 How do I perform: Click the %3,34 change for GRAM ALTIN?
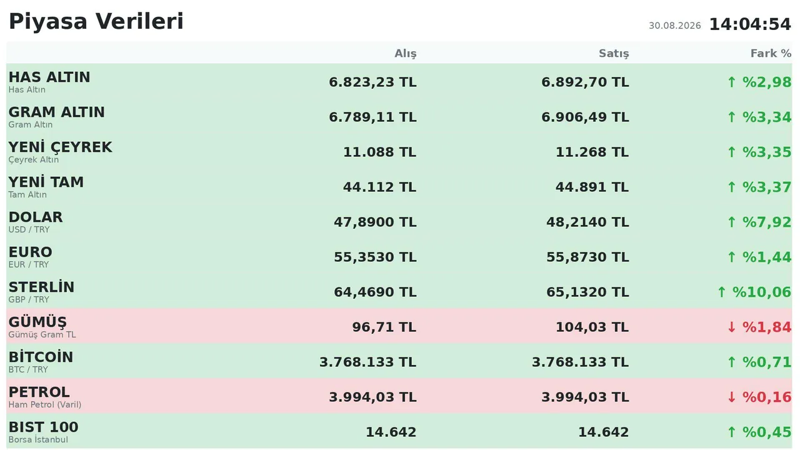pos(759,117)
